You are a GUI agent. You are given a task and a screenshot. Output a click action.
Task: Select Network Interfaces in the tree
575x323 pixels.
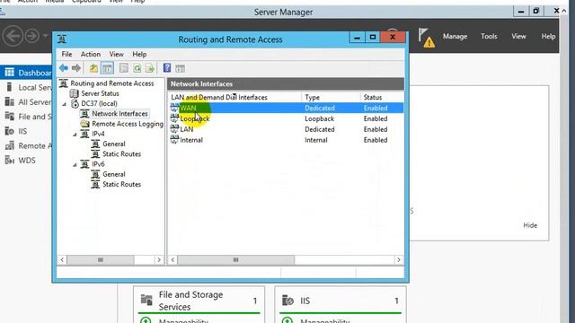tap(119, 114)
